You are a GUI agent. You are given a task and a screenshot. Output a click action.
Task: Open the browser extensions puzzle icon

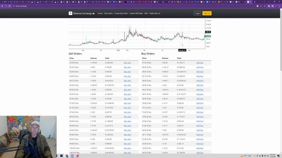click(x=269, y=6)
